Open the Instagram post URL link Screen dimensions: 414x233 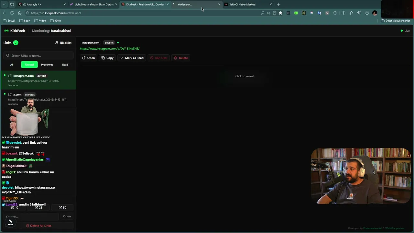coord(110,49)
